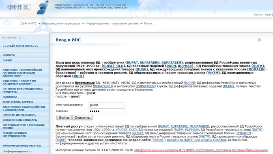Open НАУЧНАЯ ДЕЯТЕЛЬНОСТЬ menu item
Image resolution: width=273 pixels, height=154 pixels.
pyautogui.click(x=19, y=115)
